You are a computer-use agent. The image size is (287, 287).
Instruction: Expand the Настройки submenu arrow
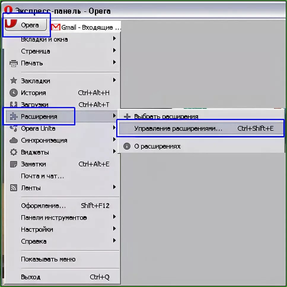(114, 228)
